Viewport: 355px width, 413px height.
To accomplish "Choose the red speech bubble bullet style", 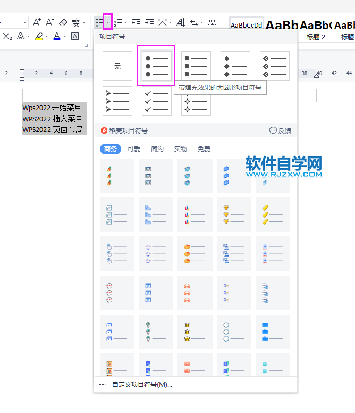I will 117,293.
